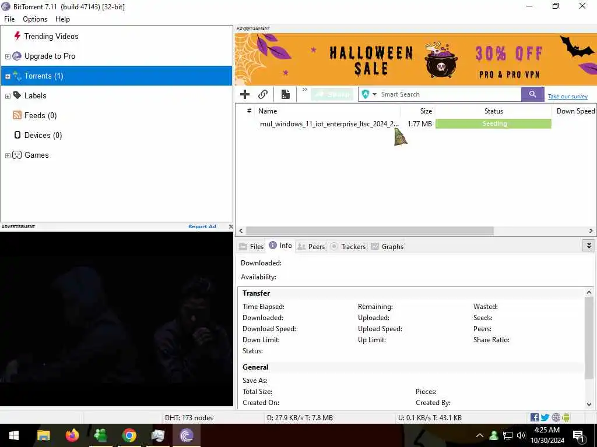The width and height of the screenshot is (597, 447).
Task: Open the Help menu
Action: pyautogui.click(x=62, y=19)
